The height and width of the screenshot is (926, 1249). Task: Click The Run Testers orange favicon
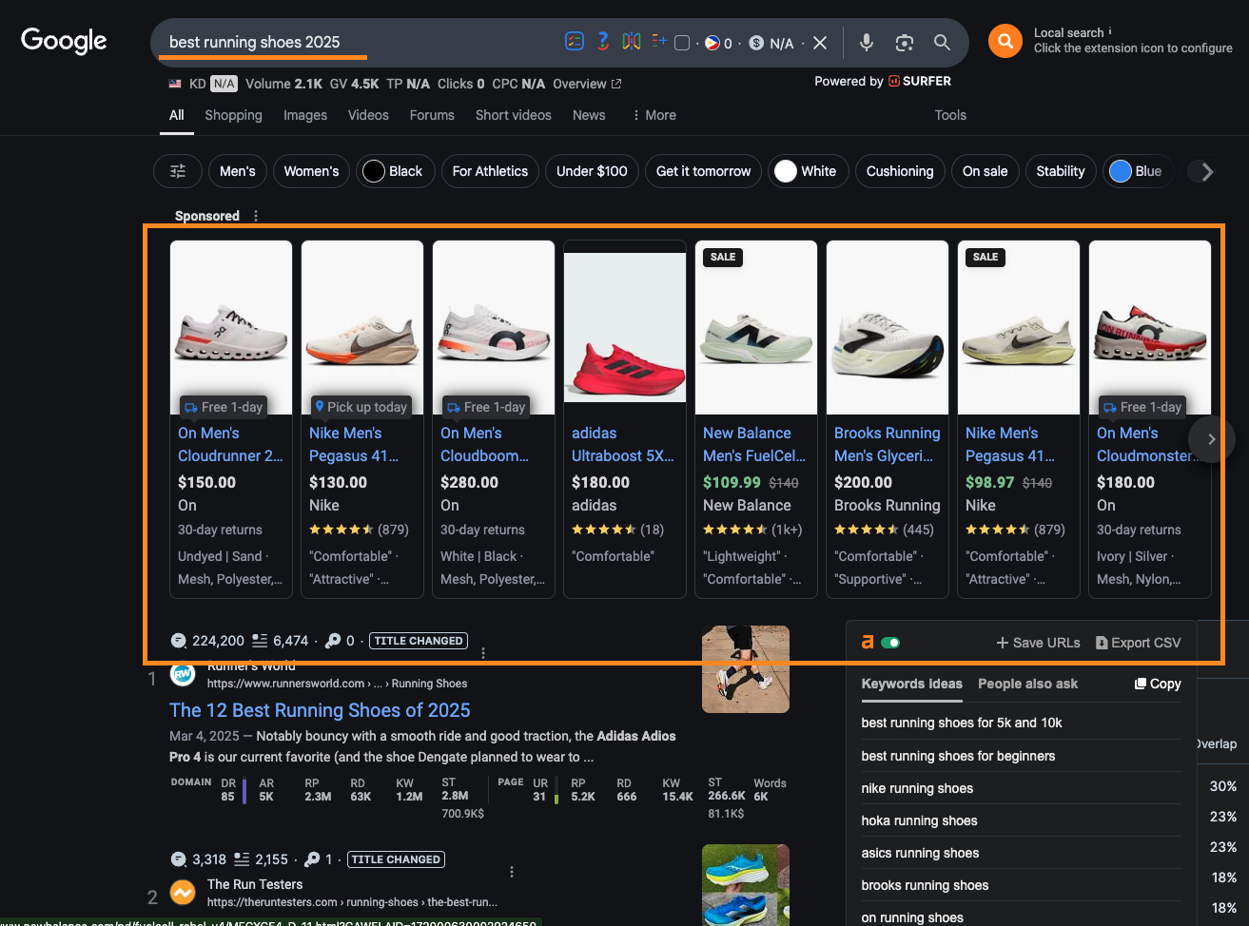[183, 893]
